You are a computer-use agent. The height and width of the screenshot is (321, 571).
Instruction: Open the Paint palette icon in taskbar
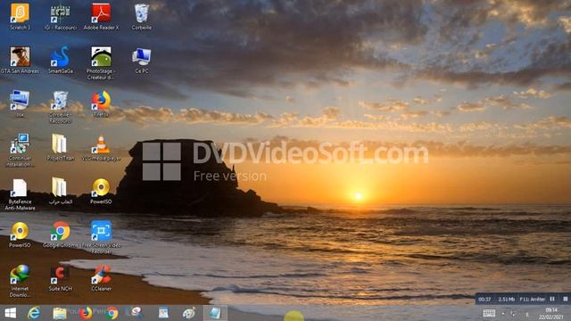189,313
